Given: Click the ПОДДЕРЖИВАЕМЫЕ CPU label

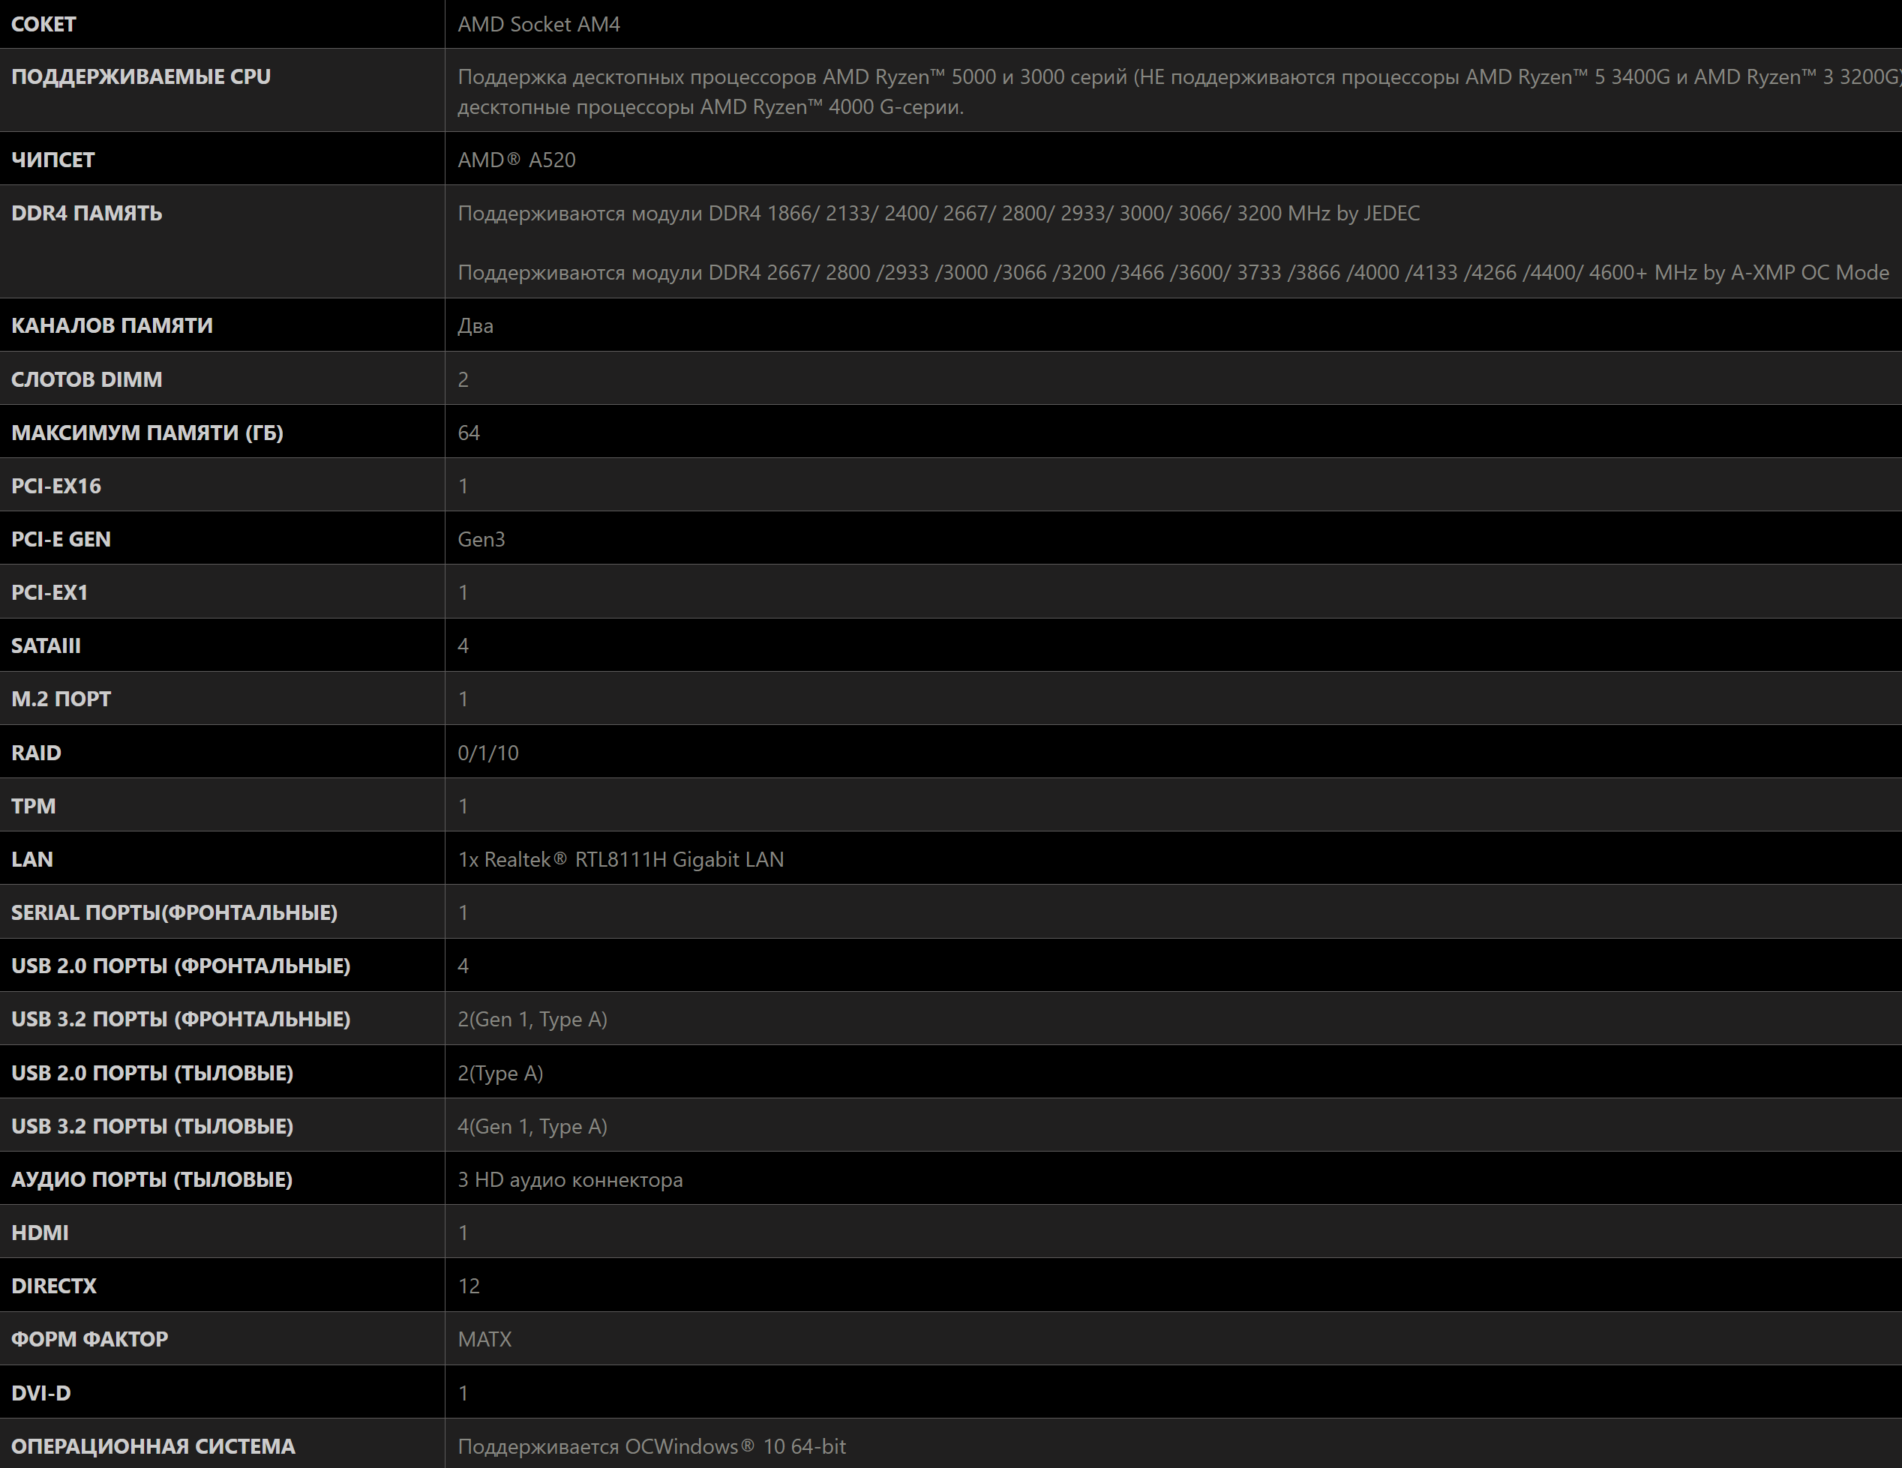Looking at the screenshot, I should [x=141, y=76].
